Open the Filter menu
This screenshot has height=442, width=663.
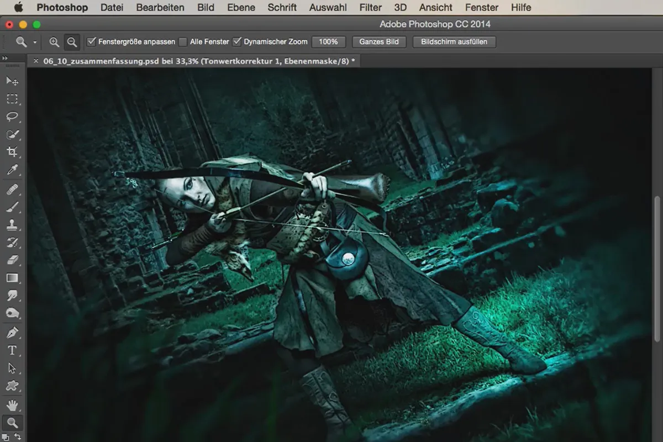point(370,7)
